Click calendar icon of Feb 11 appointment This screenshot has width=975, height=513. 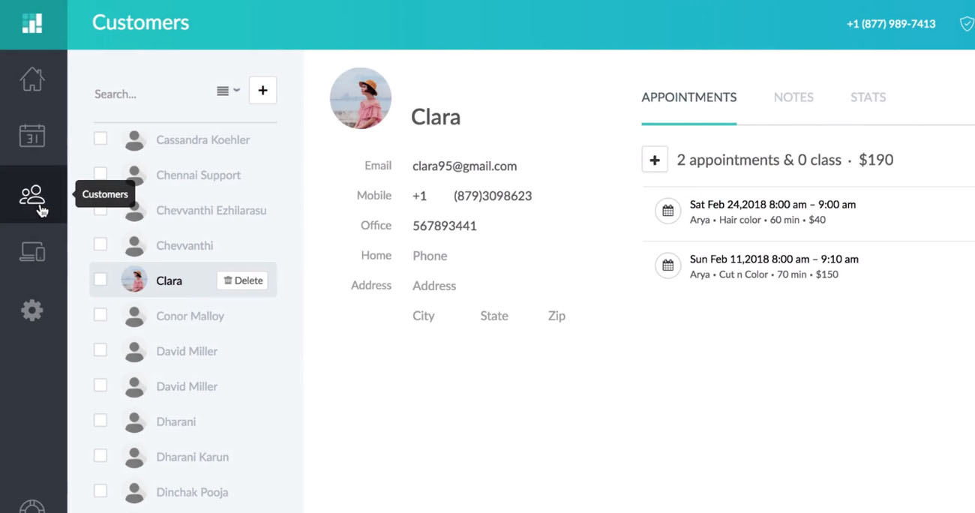[667, 265]
